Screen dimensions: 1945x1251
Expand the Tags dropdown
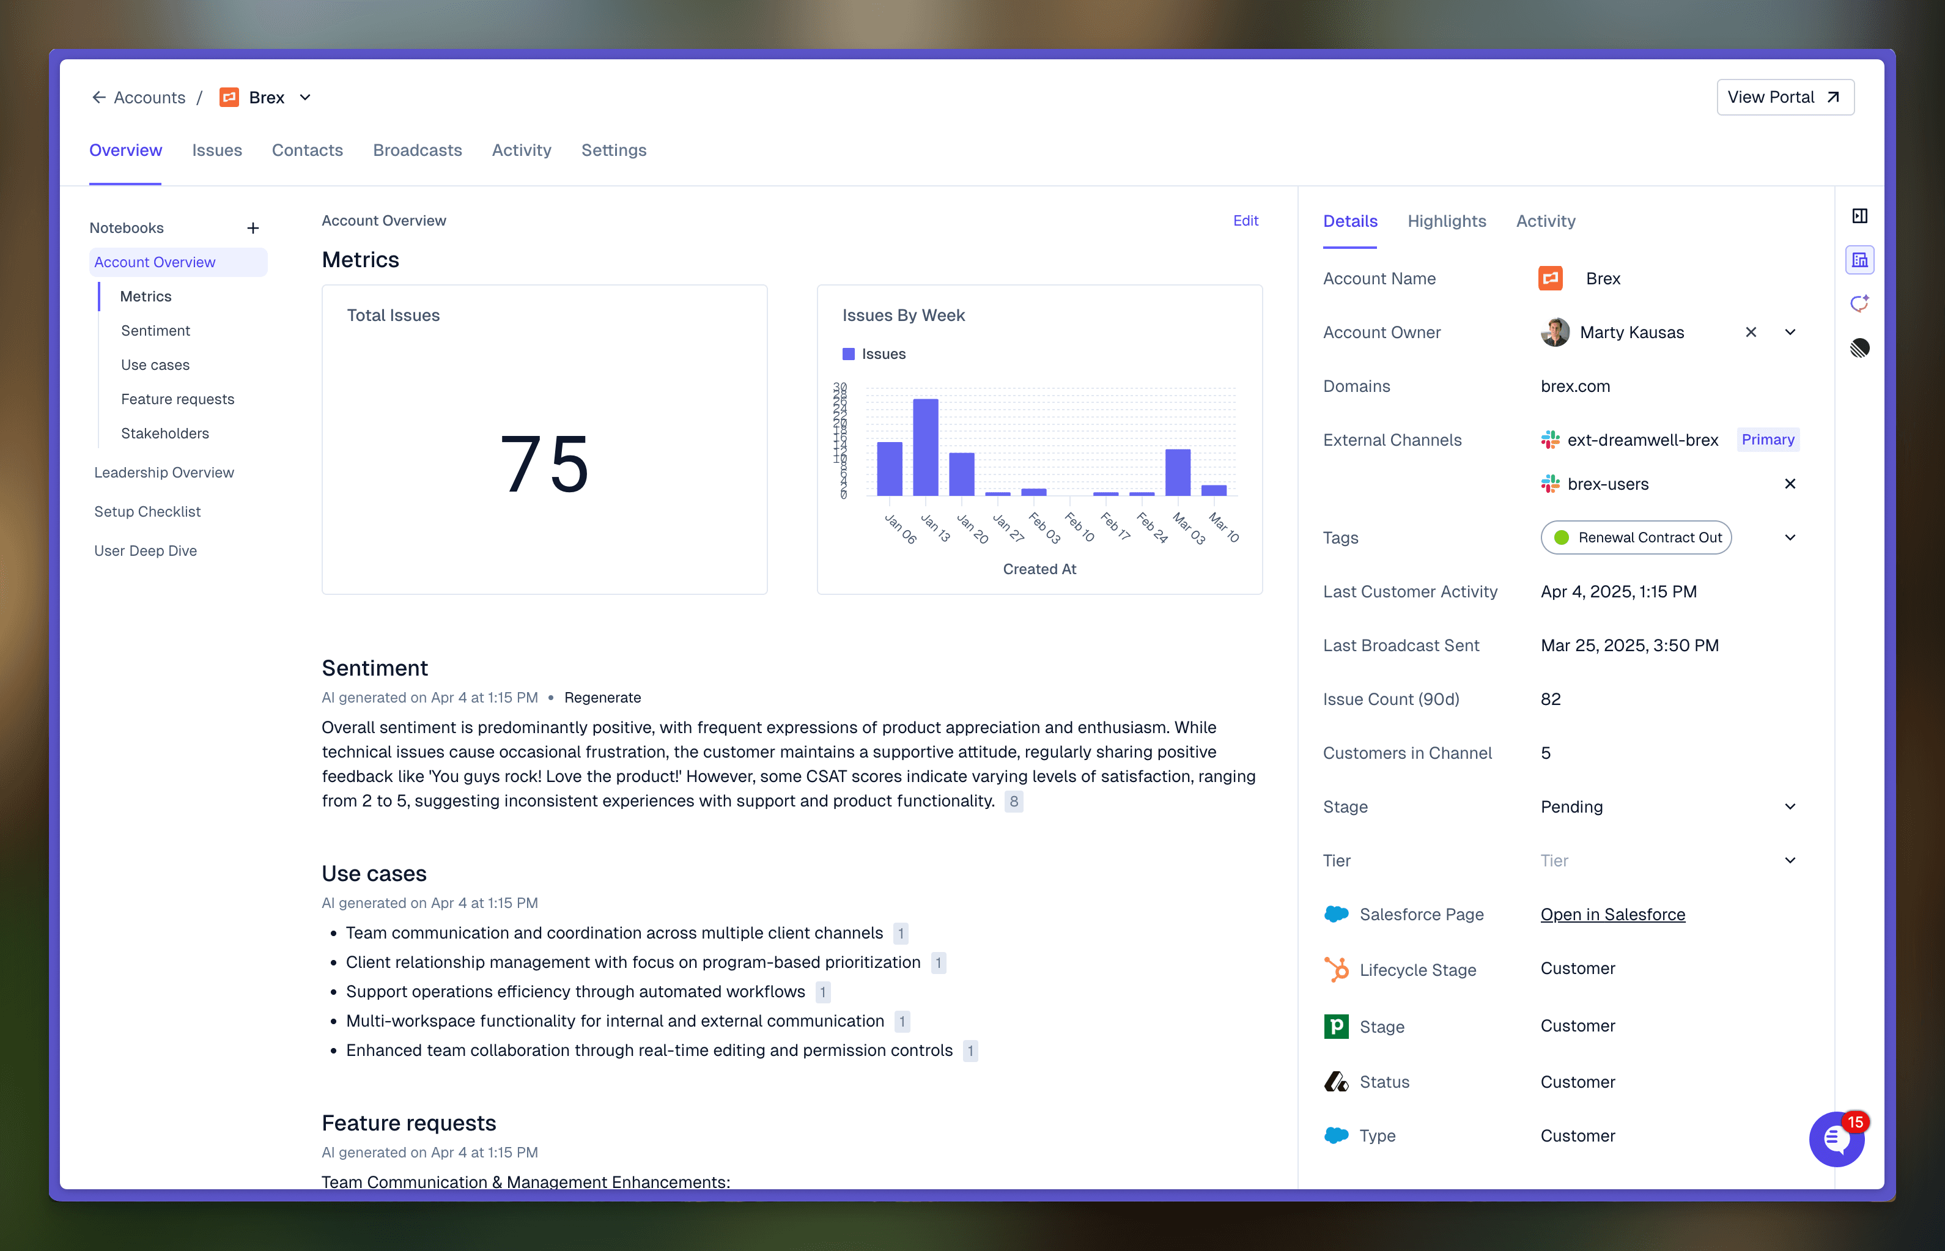[x=1790, y=538]
